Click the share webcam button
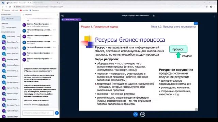This screenshot has width=218, height=122. click(x=142, y=115)
